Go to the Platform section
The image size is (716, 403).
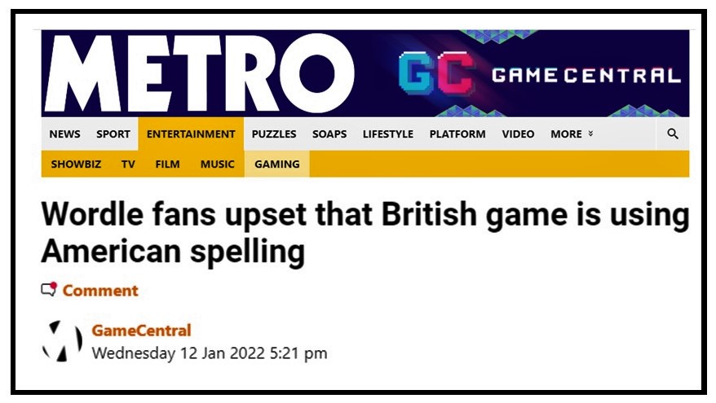click(457, 134)
